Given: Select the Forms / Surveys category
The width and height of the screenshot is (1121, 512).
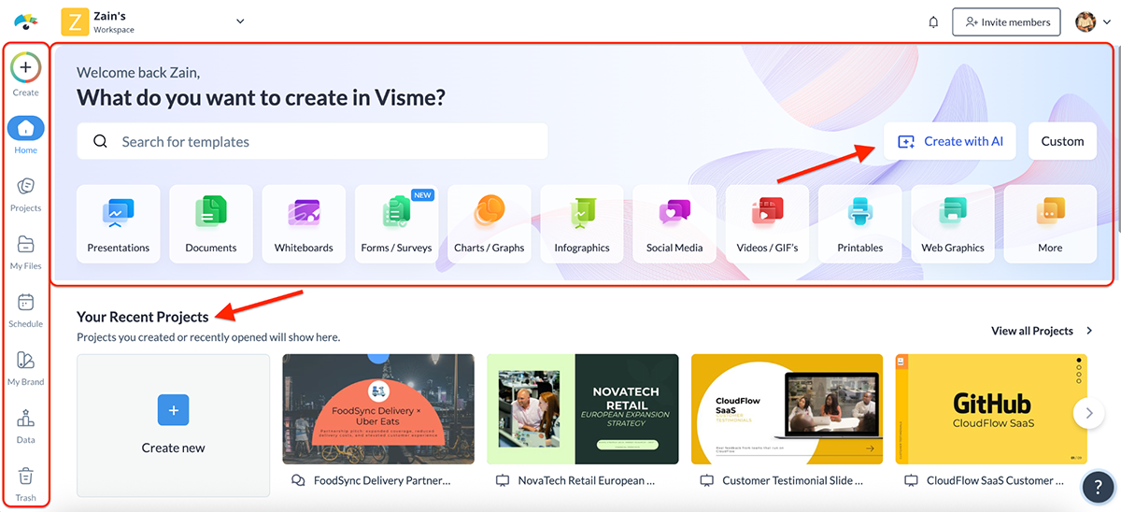Looking at the screenshot, I should [x=396, y=222].
